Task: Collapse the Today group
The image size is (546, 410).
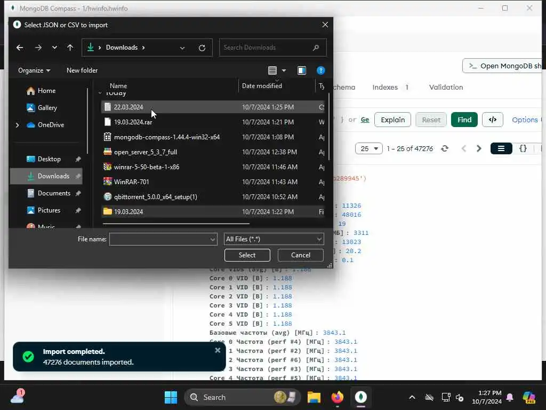Action: coord(100,93)
